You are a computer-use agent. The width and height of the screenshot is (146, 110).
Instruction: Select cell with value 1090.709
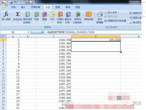[x=53, y=64]
